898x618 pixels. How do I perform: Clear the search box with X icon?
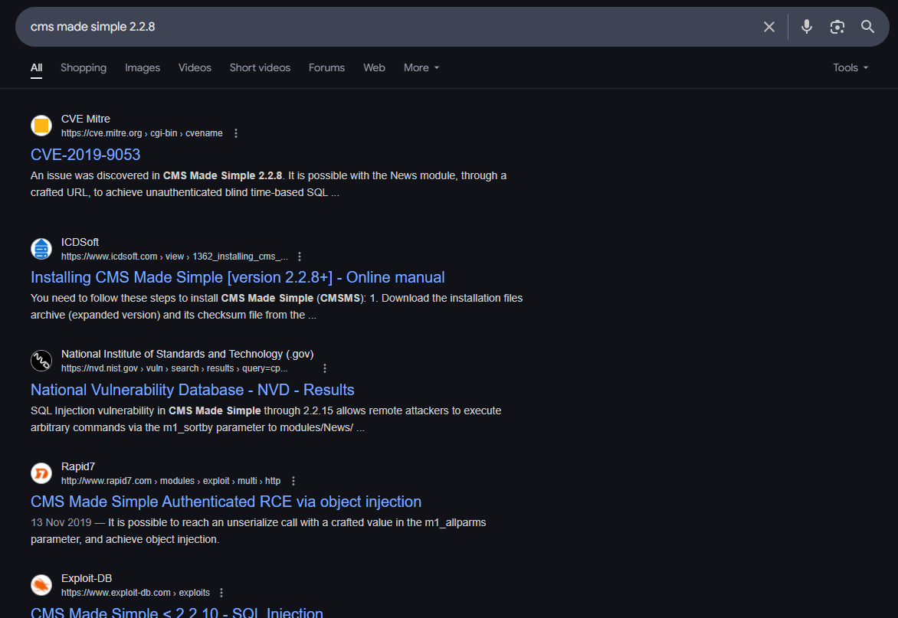769,27
